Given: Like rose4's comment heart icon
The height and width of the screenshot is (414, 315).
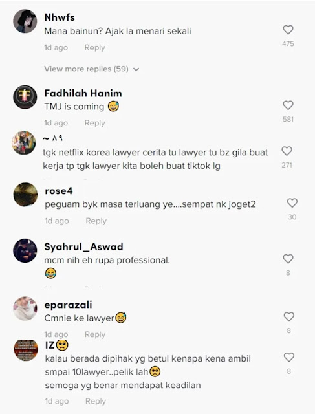Looking at the screenshot, I should 292,202.
